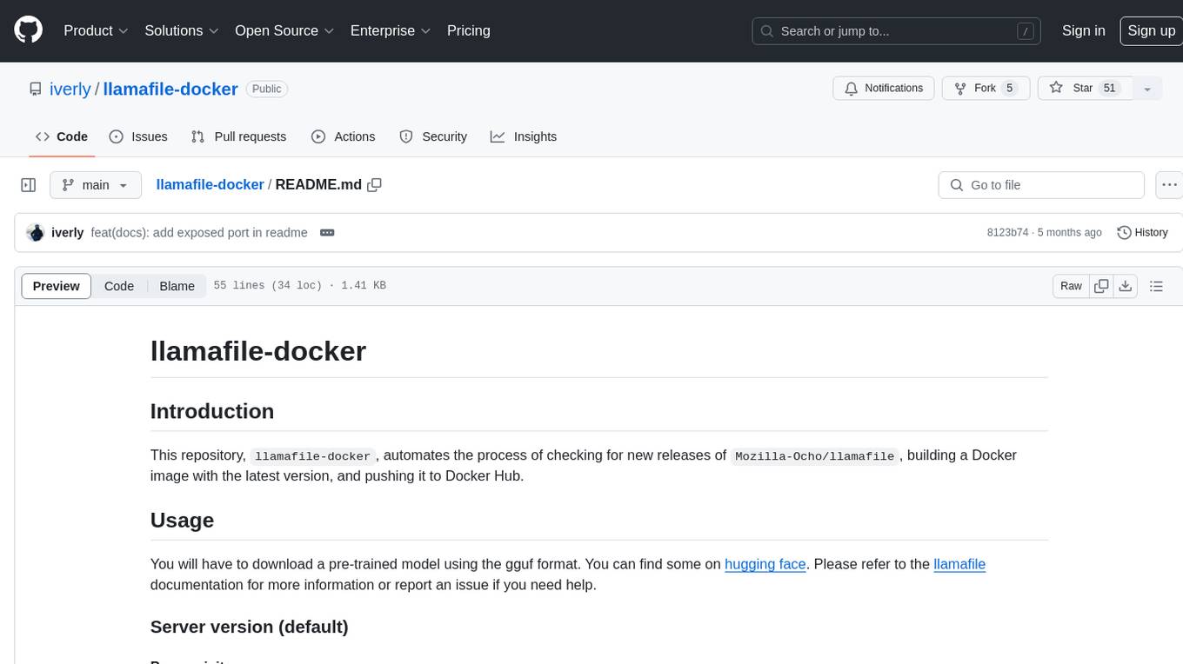The image size is (1183, 664).
Task: Open the star lists dropdown arrow
Action: click(1147, 89)
